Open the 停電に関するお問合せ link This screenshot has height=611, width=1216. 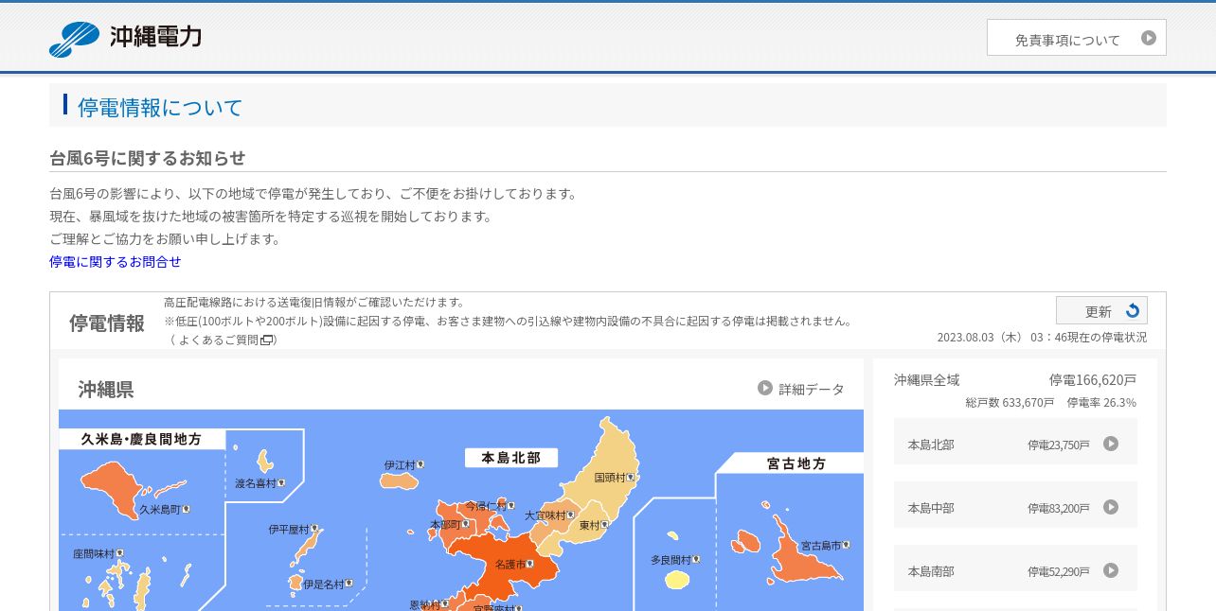115,262
